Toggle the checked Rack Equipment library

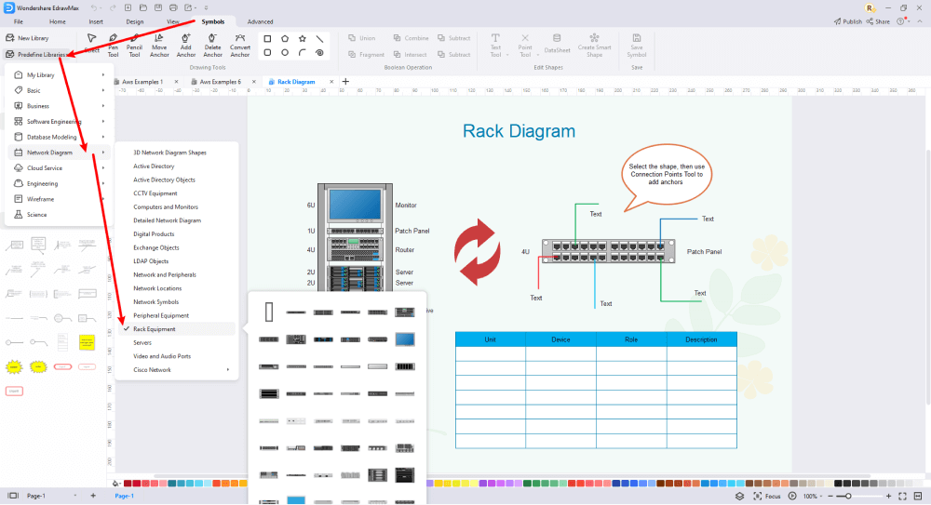coord(177,328)
